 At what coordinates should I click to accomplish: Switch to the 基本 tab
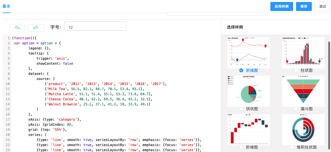(x=6, y=6)
